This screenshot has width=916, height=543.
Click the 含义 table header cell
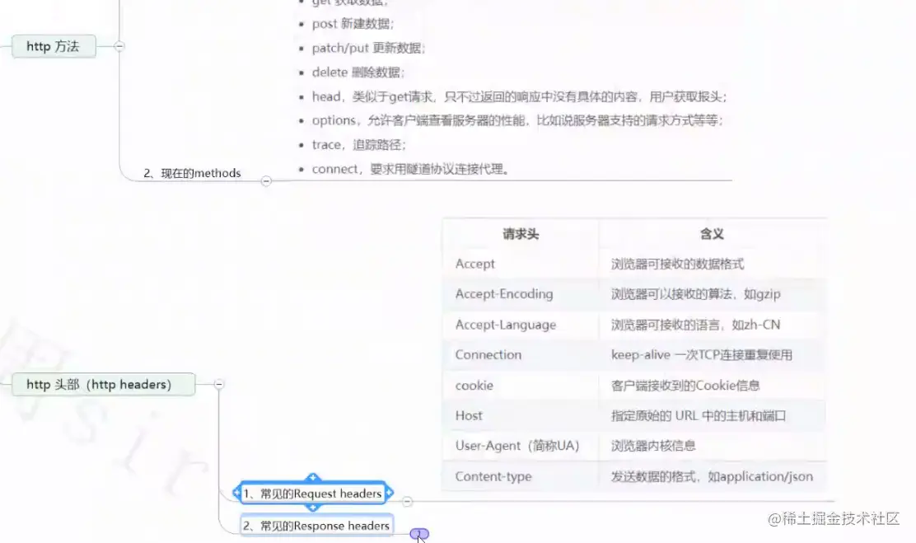(712, 234)
